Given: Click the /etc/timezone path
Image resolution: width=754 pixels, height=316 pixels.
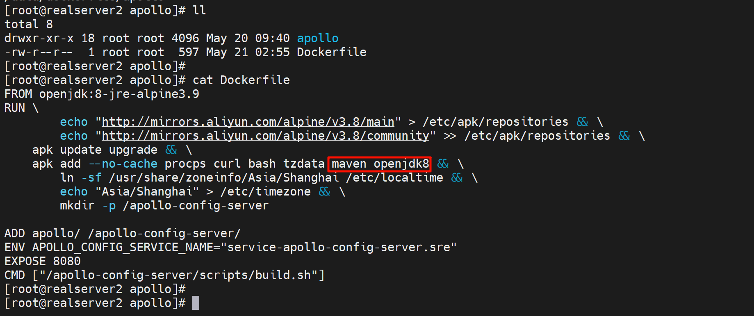Looking at the screenshot, I should (265, 191).
